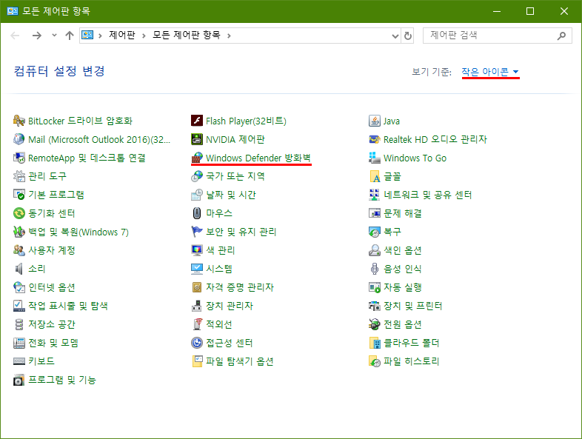The height and width of the screenshot is (439, 582).
Task: Open the 백업 및 복원(Windows 7) icon
Action: (x=19, y=232)
